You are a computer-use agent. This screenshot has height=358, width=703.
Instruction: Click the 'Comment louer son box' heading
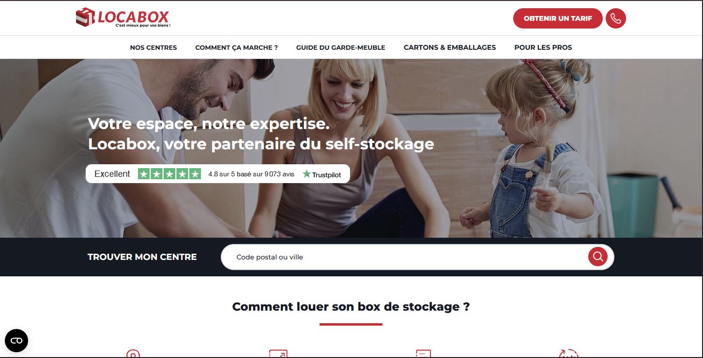point(351,307)
